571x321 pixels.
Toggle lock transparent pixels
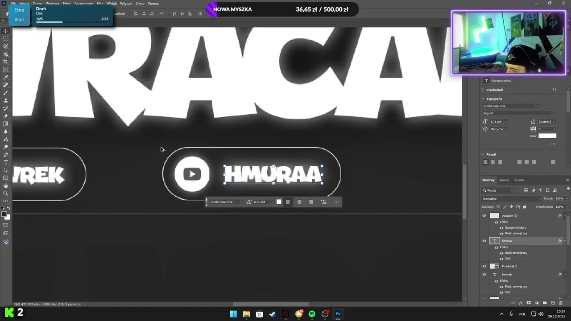(x=498, y=207)
